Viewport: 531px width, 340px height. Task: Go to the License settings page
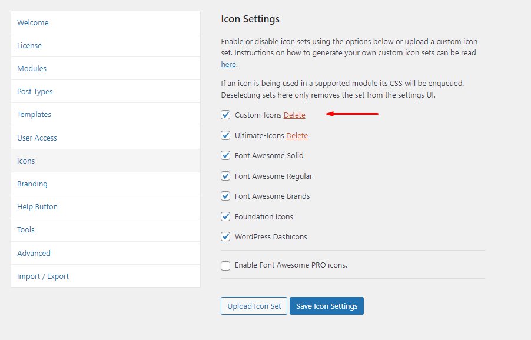[x=29, y=45]
